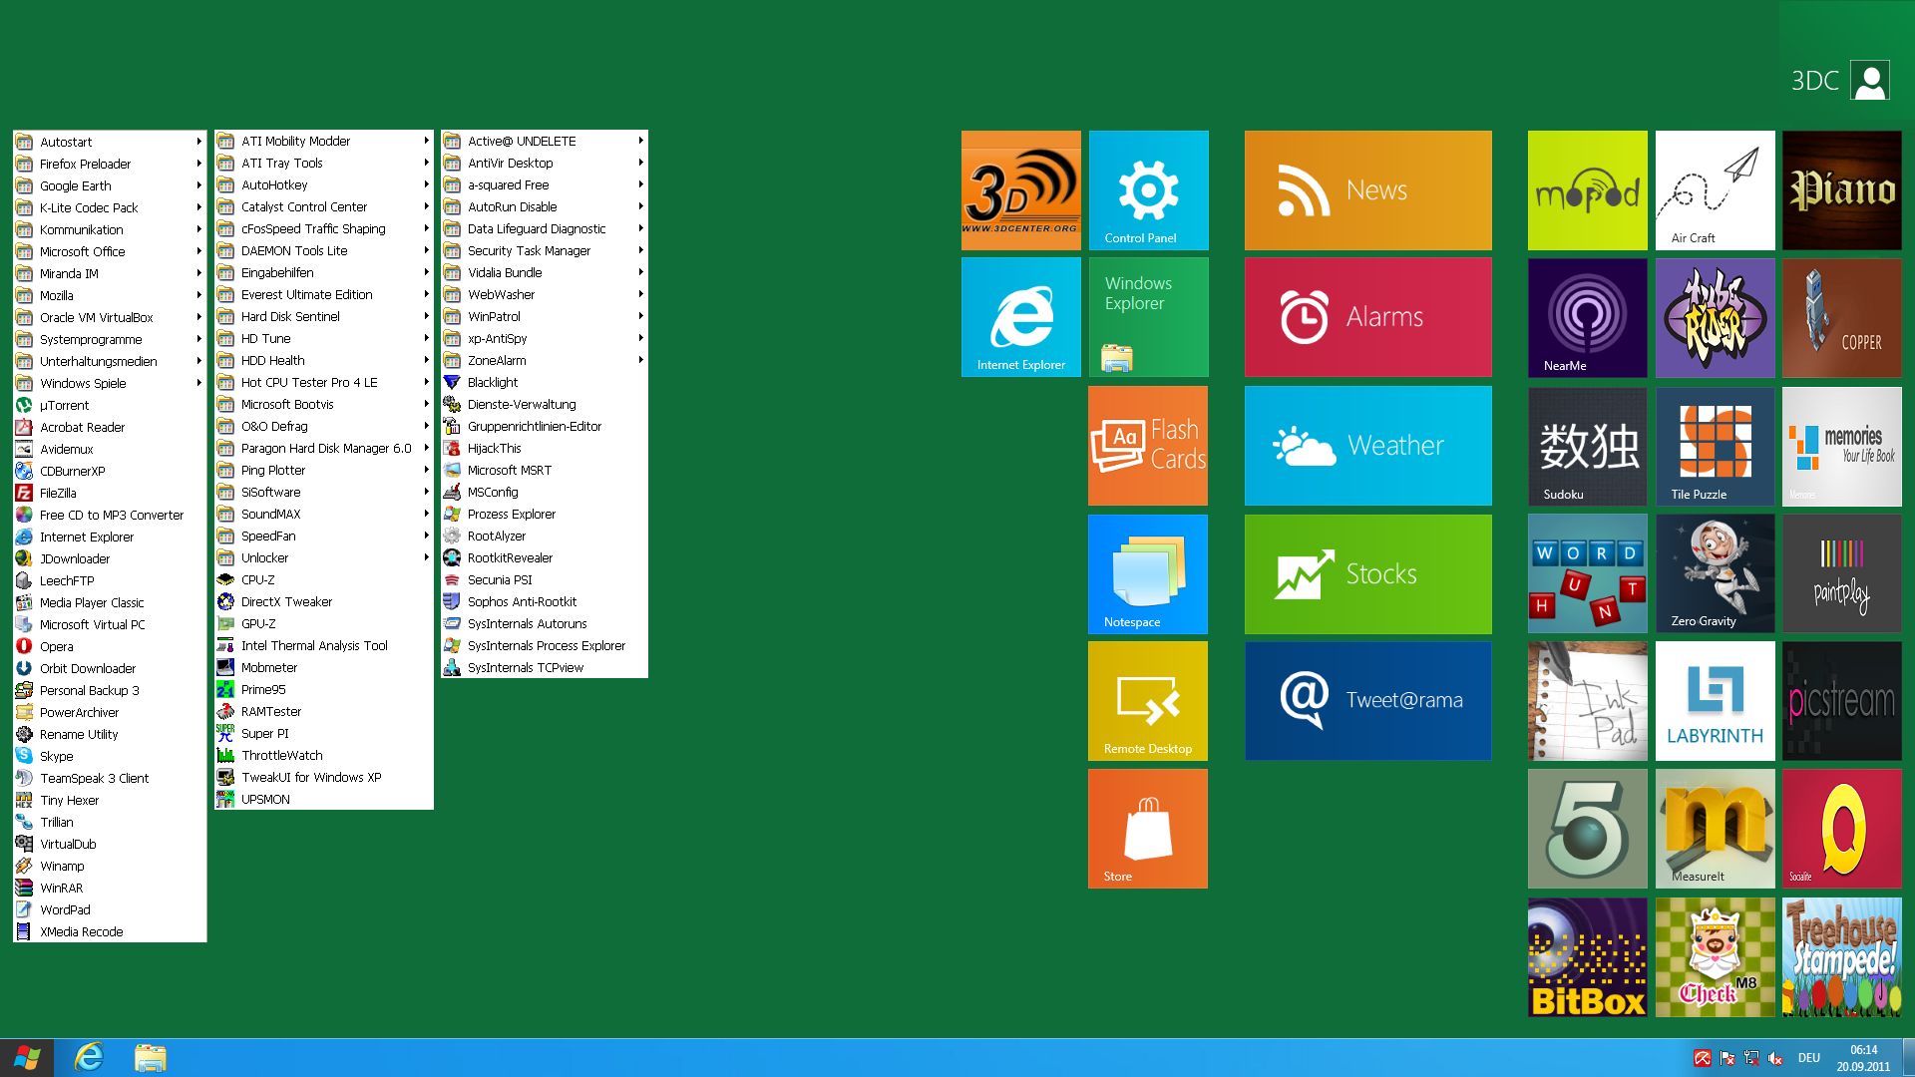Launch the Notespace tile
Screen dimensions: 1915x1077
tap(1147, 573)
